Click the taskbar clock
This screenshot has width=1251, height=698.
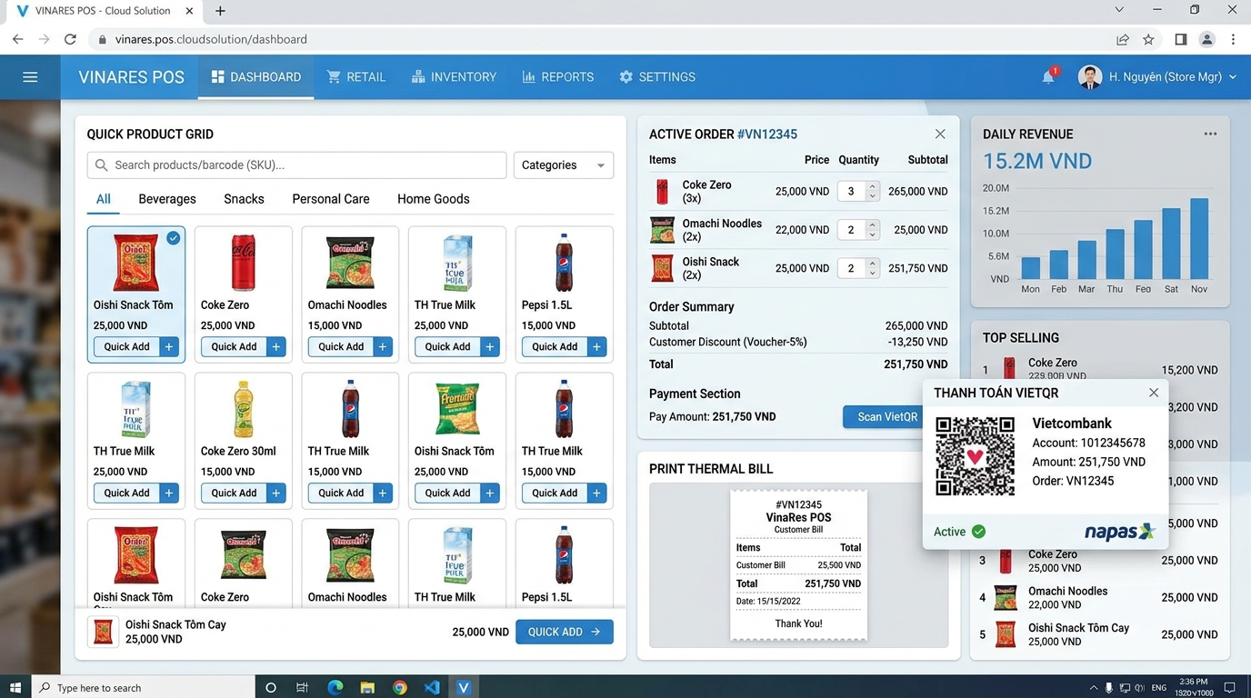[1195, 687]
